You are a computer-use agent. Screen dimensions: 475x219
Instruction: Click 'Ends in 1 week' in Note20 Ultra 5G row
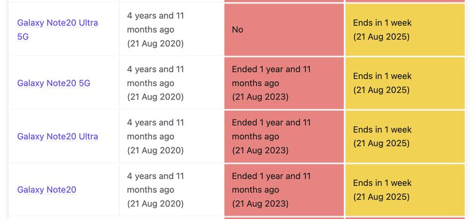pyautogui.click(x=382, y=22)
